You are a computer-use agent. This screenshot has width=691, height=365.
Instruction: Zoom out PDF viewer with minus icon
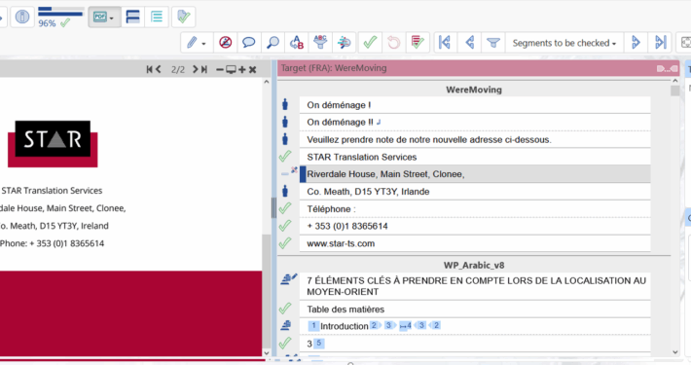click(x=219, y=70)
